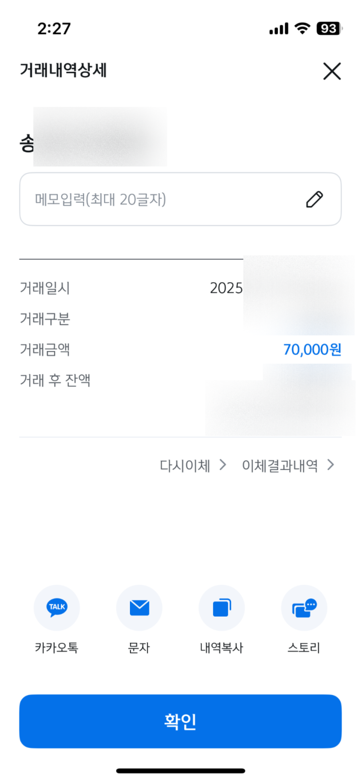Tap the pencil edit icon in memo field
The width and height of the screenshot is (361, 781).
314,199
